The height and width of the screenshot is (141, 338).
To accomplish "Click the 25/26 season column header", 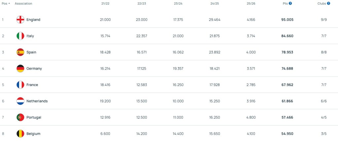I will (x=251, y=3).
